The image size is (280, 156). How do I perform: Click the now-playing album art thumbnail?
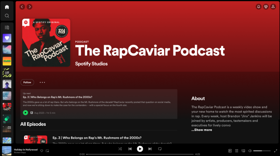(x=7, y=151)
